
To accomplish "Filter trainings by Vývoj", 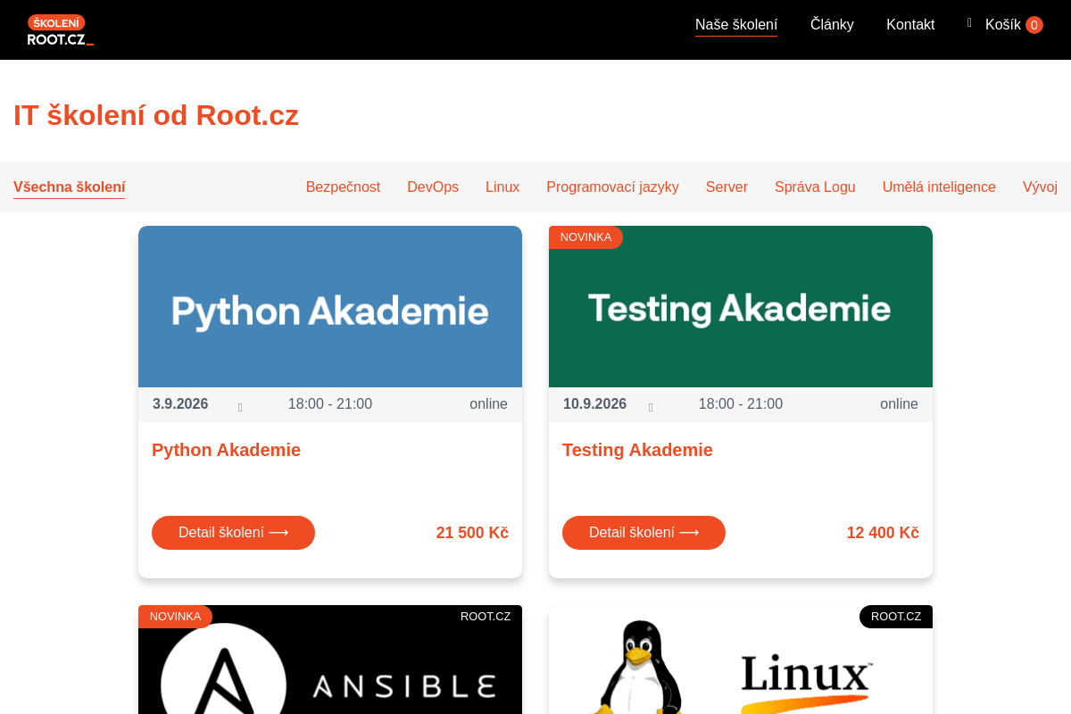I will pyautogui.click(x=1040, y=187).
